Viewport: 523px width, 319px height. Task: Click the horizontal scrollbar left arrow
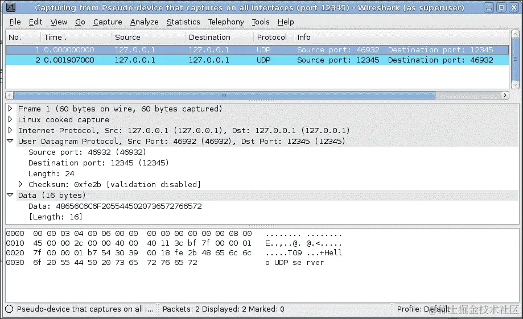[x=9, y=96]
